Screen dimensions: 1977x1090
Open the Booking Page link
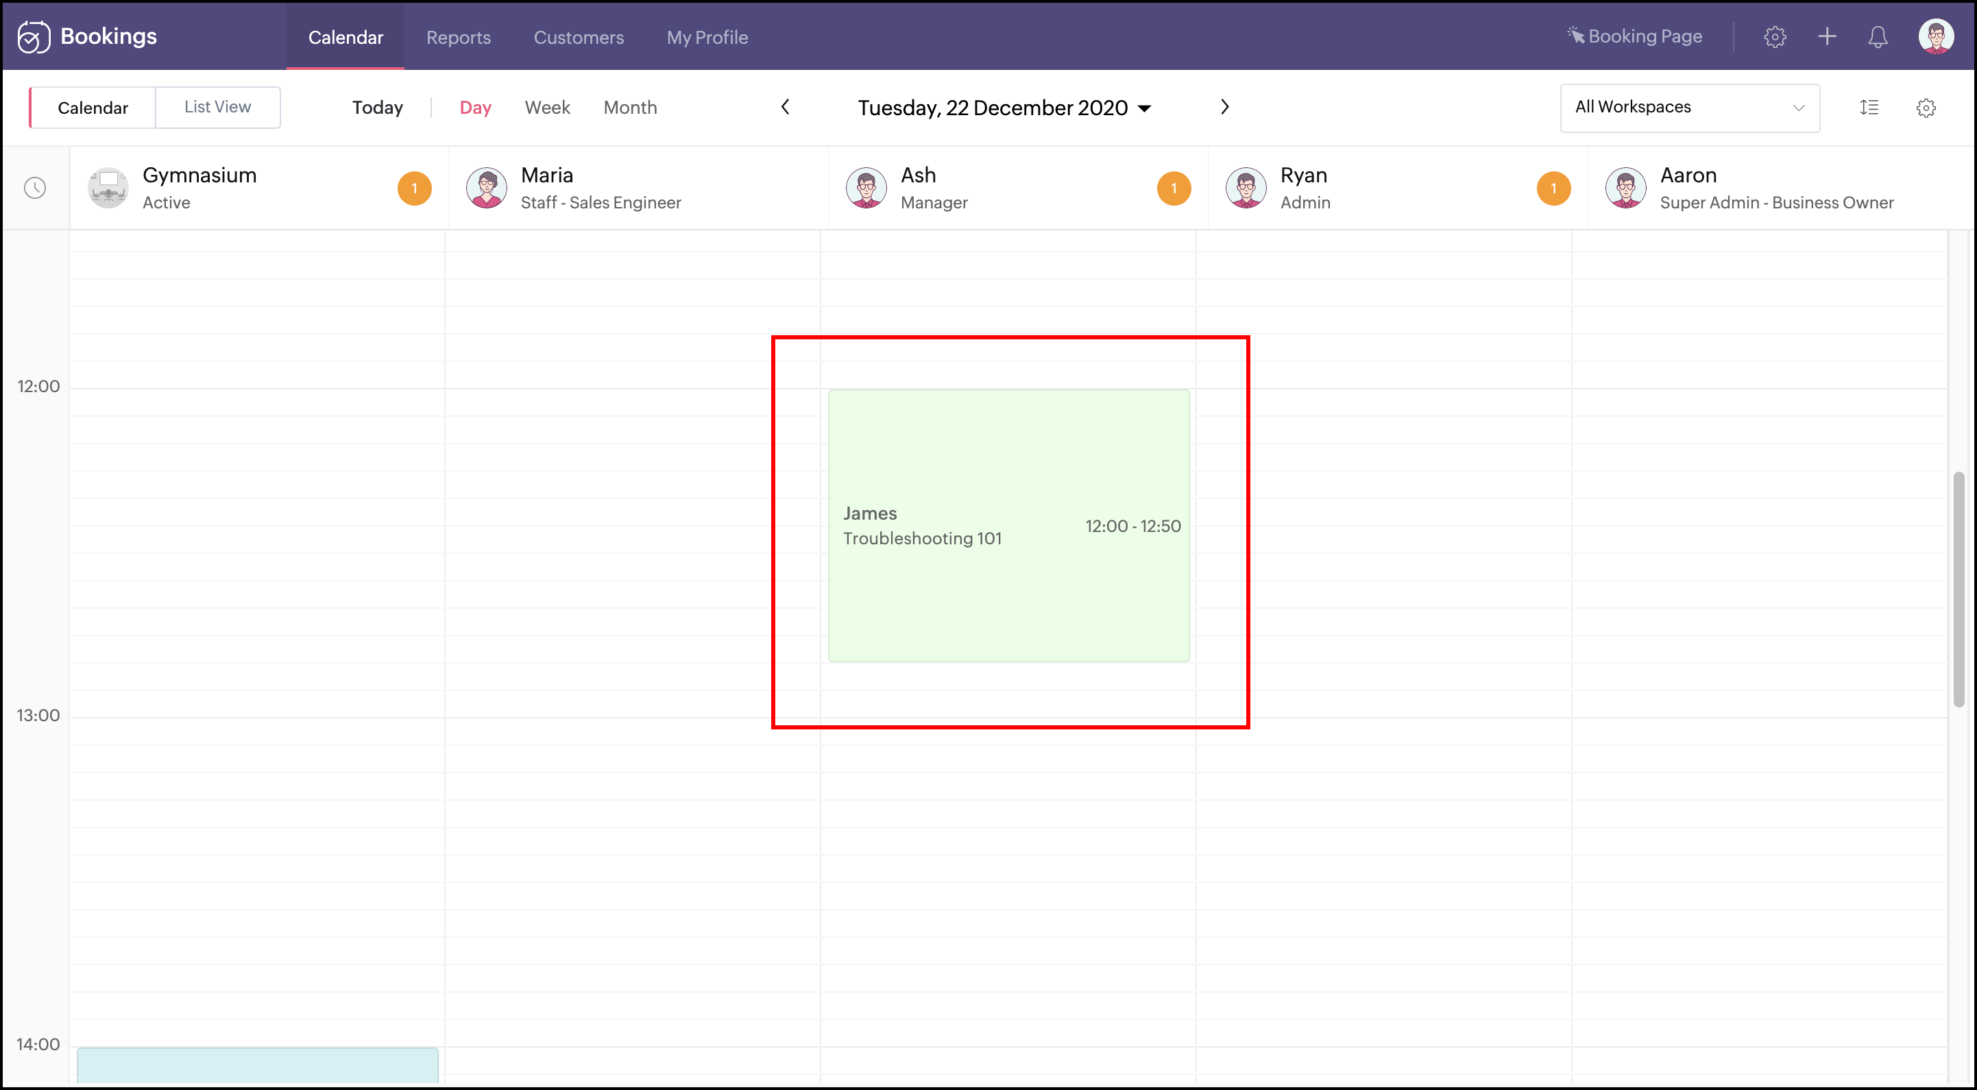pyautogui.click(x=1636, y=36)
